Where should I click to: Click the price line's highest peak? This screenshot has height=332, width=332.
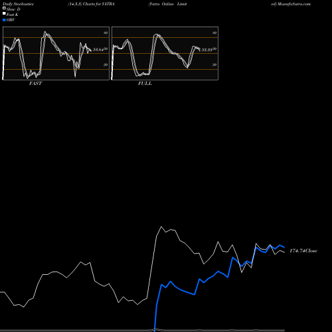coord(161,226)
